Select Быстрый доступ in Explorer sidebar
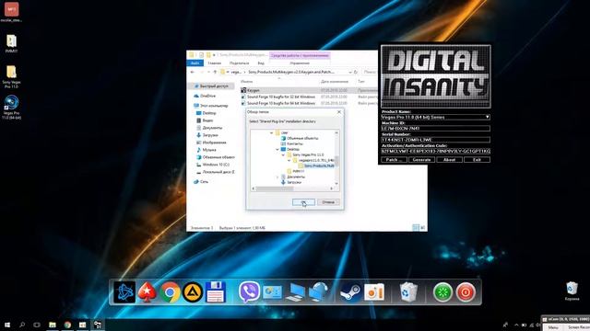Screen dimensions: 590x331 click(213, 86)
